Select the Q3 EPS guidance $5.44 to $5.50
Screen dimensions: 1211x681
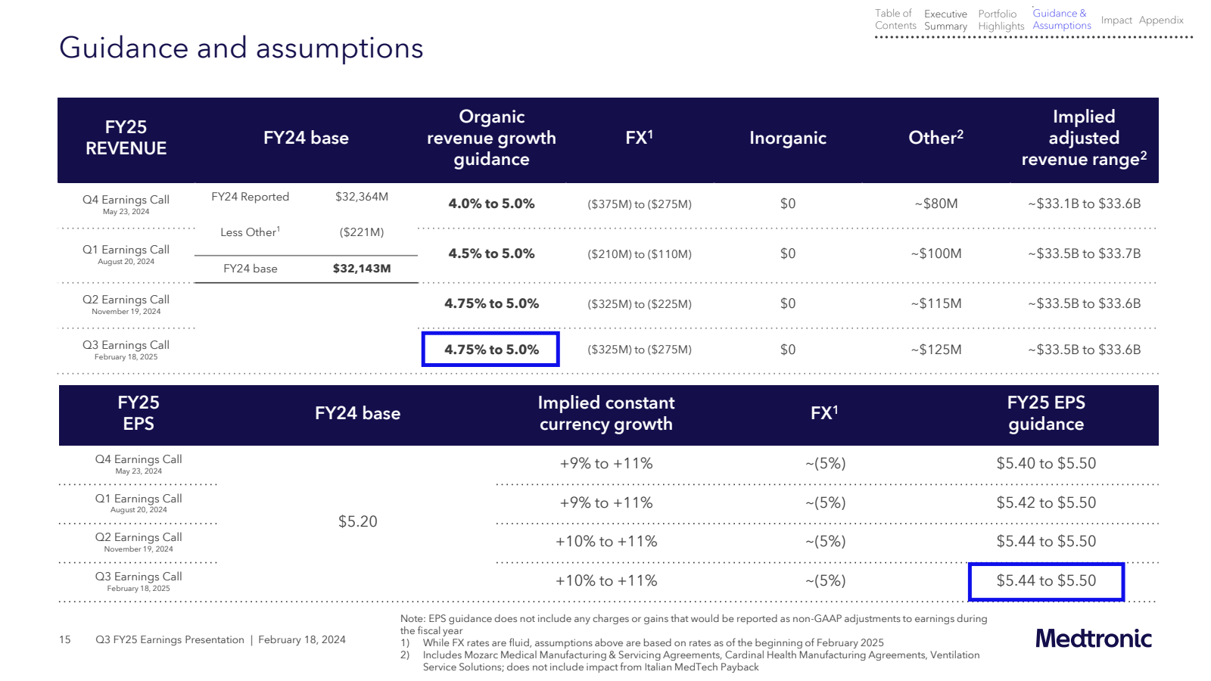click(1046, 581)
